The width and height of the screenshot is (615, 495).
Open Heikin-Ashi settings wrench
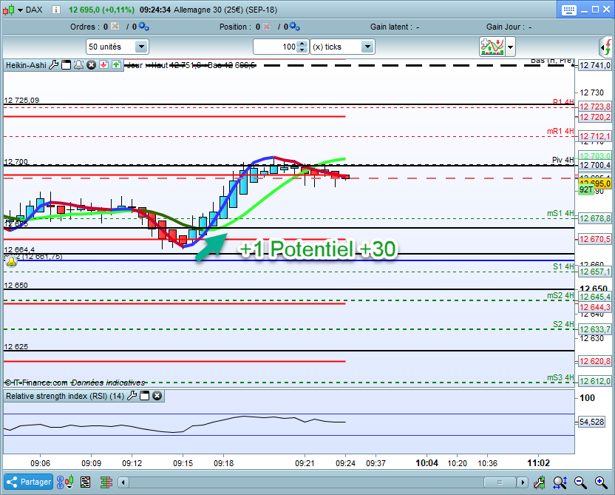53,65
